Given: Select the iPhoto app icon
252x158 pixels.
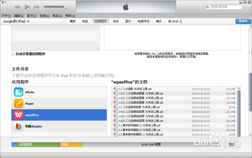Looking at the screenshot, I should click(18, 92).
